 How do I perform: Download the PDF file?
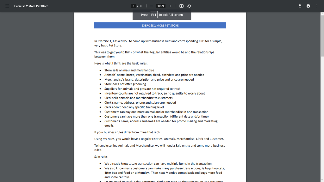pos(300,6)
